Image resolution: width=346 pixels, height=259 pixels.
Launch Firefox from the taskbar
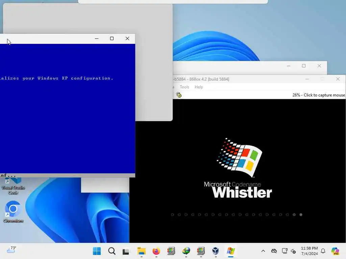pyautogui.click(x=156, y=251)
